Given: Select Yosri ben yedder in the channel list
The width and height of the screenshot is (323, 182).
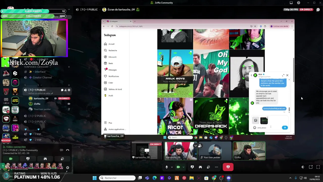Looking at the screenshot, I should coord(42,109).
